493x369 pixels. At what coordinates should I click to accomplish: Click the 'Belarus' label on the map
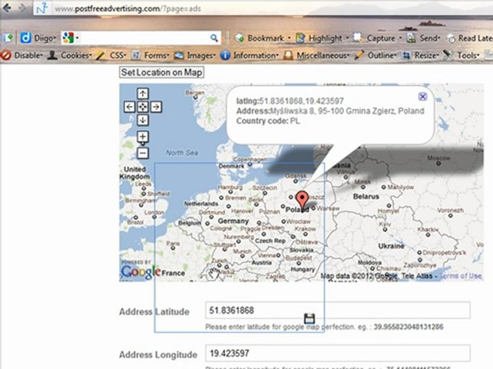366,197
